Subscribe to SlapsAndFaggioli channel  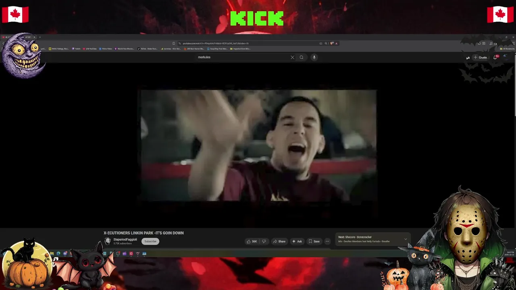pyautogui.click(x=150, y=241)
